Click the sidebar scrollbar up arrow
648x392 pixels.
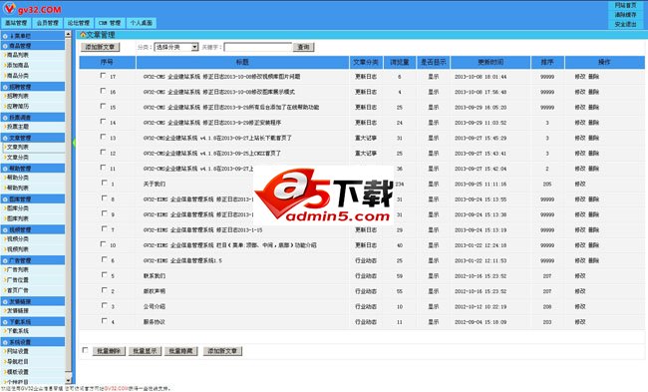(68, 34)
